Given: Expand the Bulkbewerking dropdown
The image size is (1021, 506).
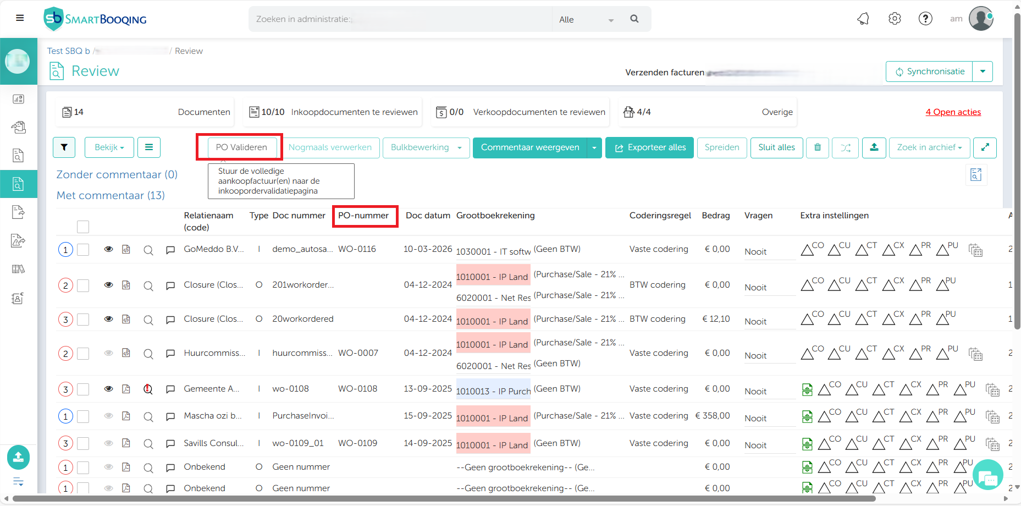Looking at the screenshot, I should click(426, 147).
